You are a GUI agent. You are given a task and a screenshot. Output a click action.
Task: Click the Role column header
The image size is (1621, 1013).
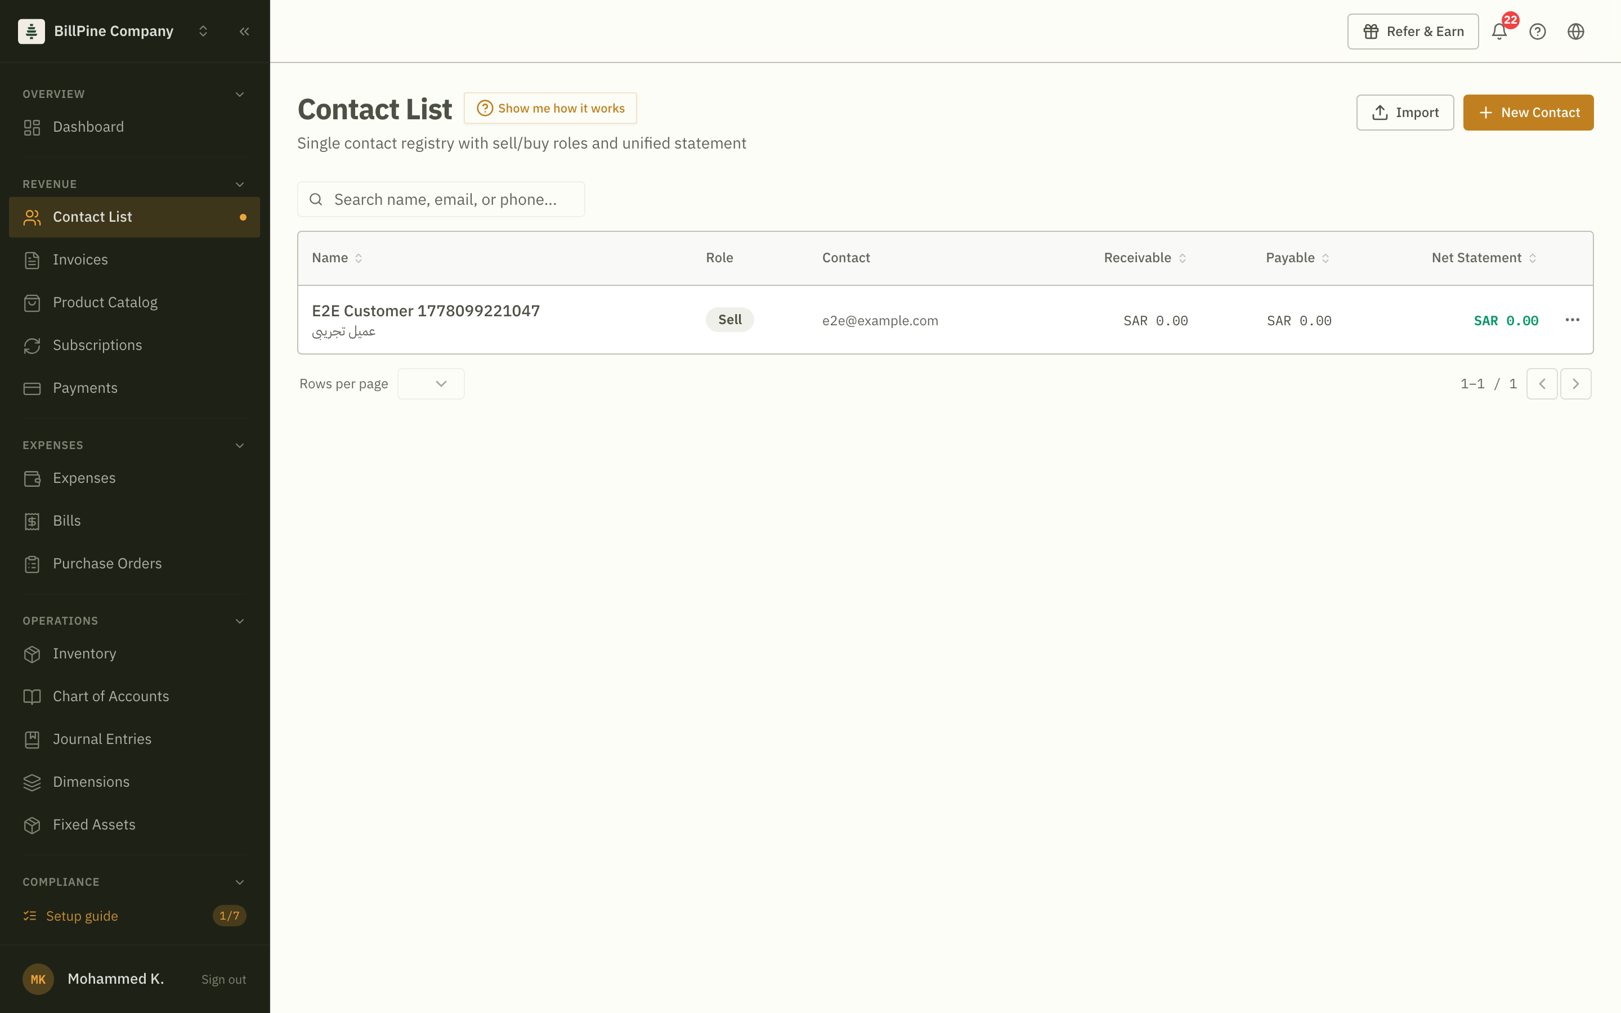point(719,258)
